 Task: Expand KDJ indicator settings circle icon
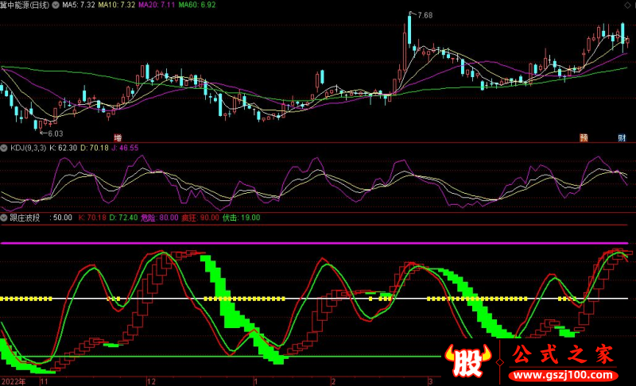[4, 148]
